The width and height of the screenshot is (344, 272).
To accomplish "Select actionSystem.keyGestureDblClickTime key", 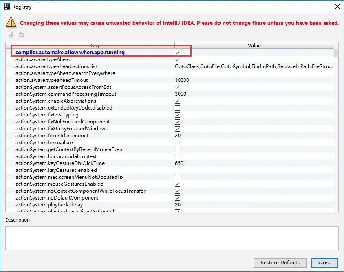I will tap(60, 163).
